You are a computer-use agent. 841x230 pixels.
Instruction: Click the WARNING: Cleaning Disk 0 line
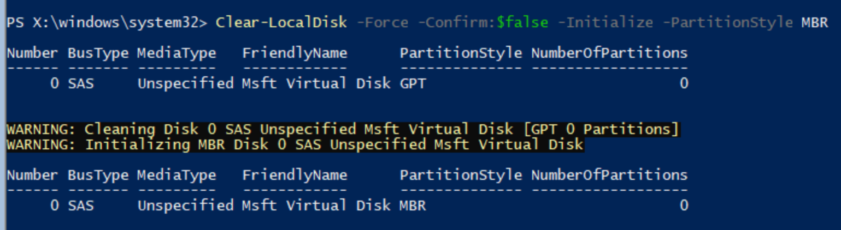click(343, 129)
